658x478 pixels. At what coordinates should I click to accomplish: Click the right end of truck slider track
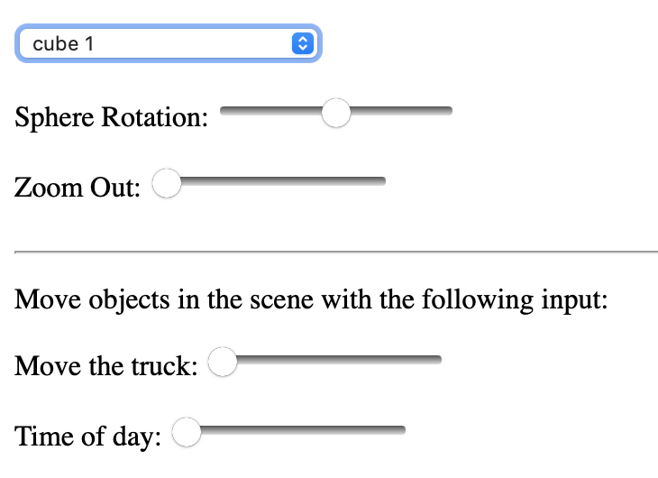[x=437, y=361]
